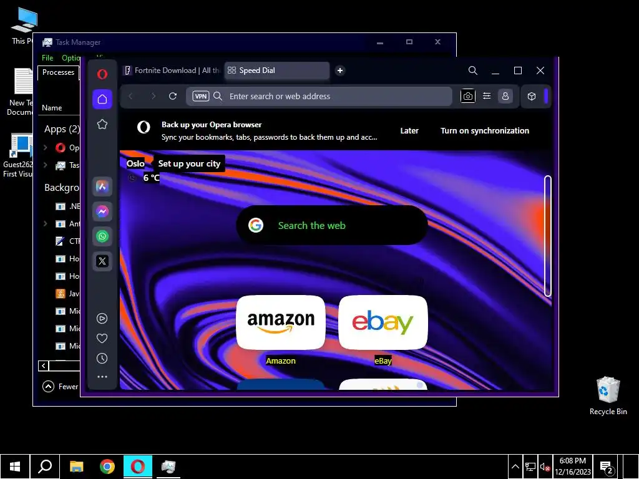Open the taskbar search icon
Screen dimensions: 639x479
pyautogui.click(x=45, y=467)
